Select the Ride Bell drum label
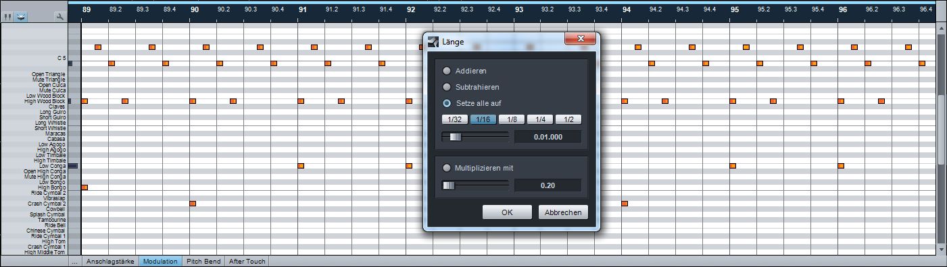Image resolution: width=947 pixels, height=267 pixels. (55, 225)
